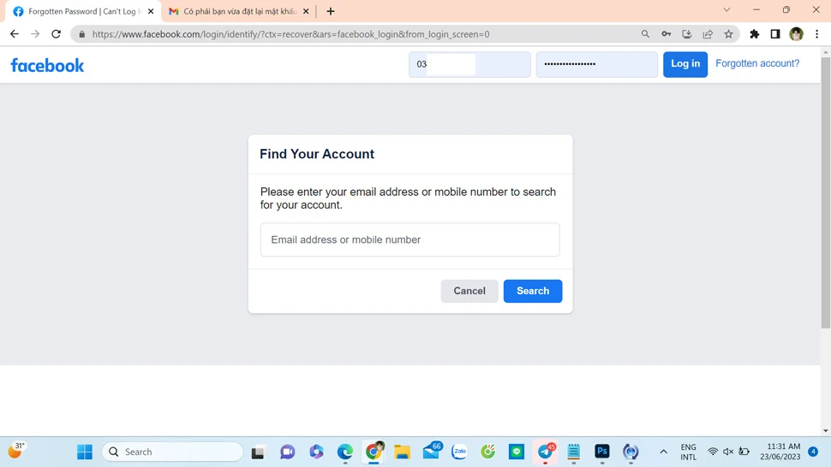The height and width of the screenshot is (467, 831).
Task: Open File Explorer from taskbar
Action: tap(403, 452)
